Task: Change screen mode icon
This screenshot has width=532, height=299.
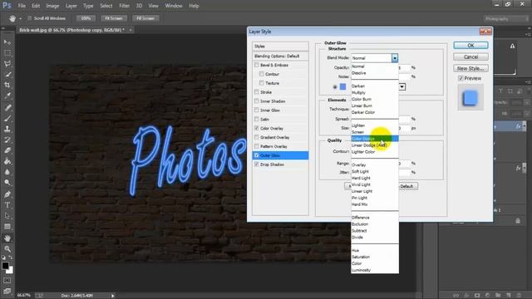Action: pos(7,291)
